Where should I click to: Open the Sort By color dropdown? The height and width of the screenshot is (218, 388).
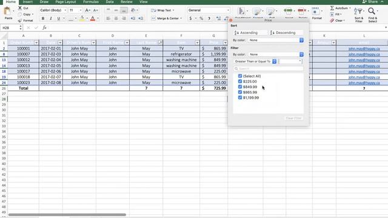point(276,40)
